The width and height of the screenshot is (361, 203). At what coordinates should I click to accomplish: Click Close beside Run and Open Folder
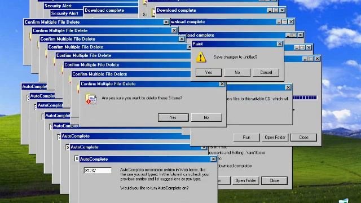(303, 137)
